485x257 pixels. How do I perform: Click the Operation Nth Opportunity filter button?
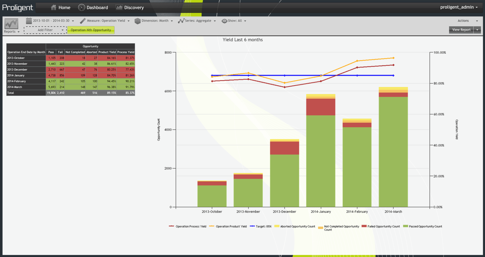[91, 30]
